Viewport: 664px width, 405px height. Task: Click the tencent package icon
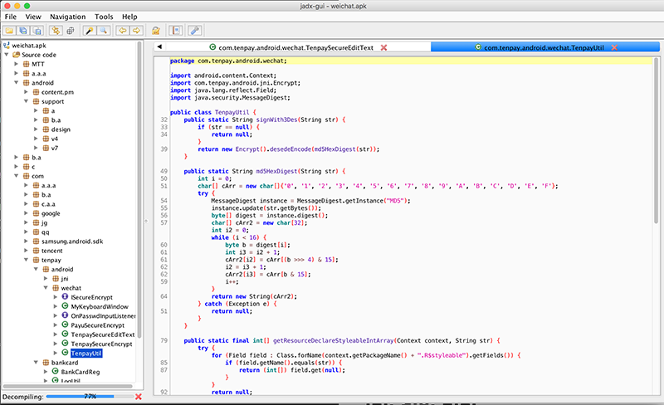pos(36,251)
